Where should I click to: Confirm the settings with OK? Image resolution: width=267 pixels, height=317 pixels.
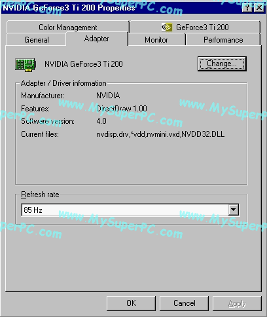click(x=131, y=303)
